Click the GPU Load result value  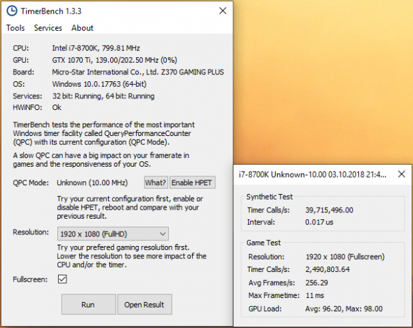(x=343, y=308)
